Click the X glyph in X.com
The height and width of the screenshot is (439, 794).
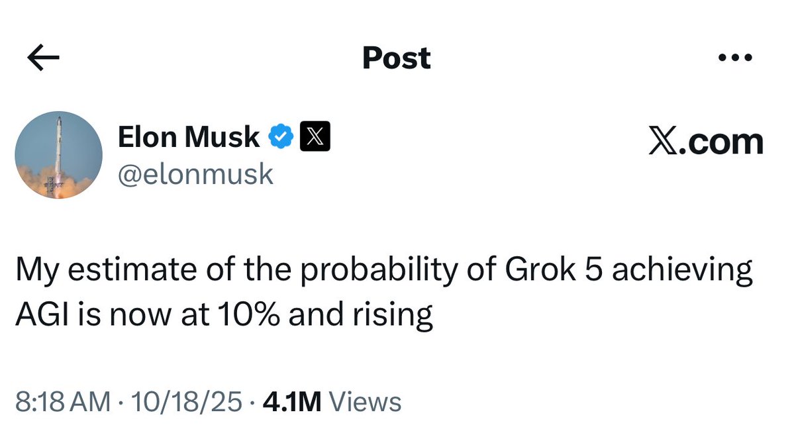(662, 142)
